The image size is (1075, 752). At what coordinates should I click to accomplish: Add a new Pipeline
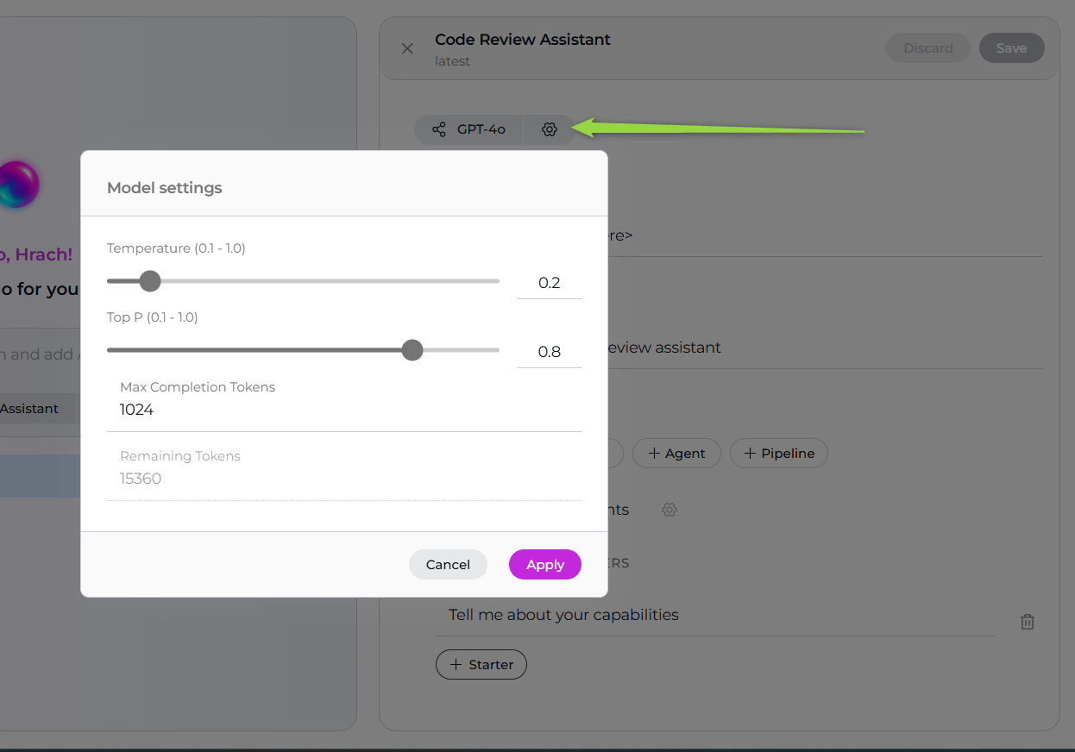[778, 454]
